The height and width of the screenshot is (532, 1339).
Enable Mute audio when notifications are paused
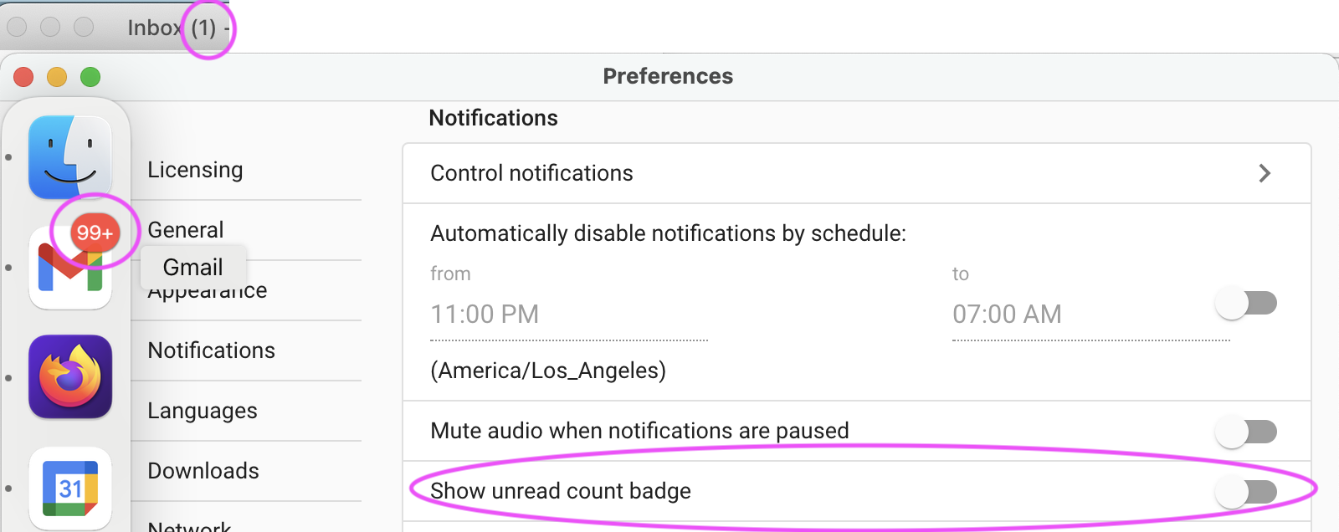point(1246,432)
